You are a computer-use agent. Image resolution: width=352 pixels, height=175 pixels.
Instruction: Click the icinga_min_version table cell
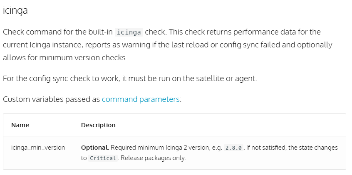coord(38,148)
